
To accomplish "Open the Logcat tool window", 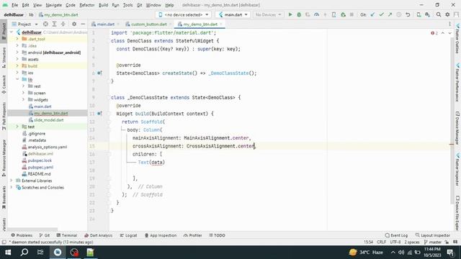I will (128, 235).
